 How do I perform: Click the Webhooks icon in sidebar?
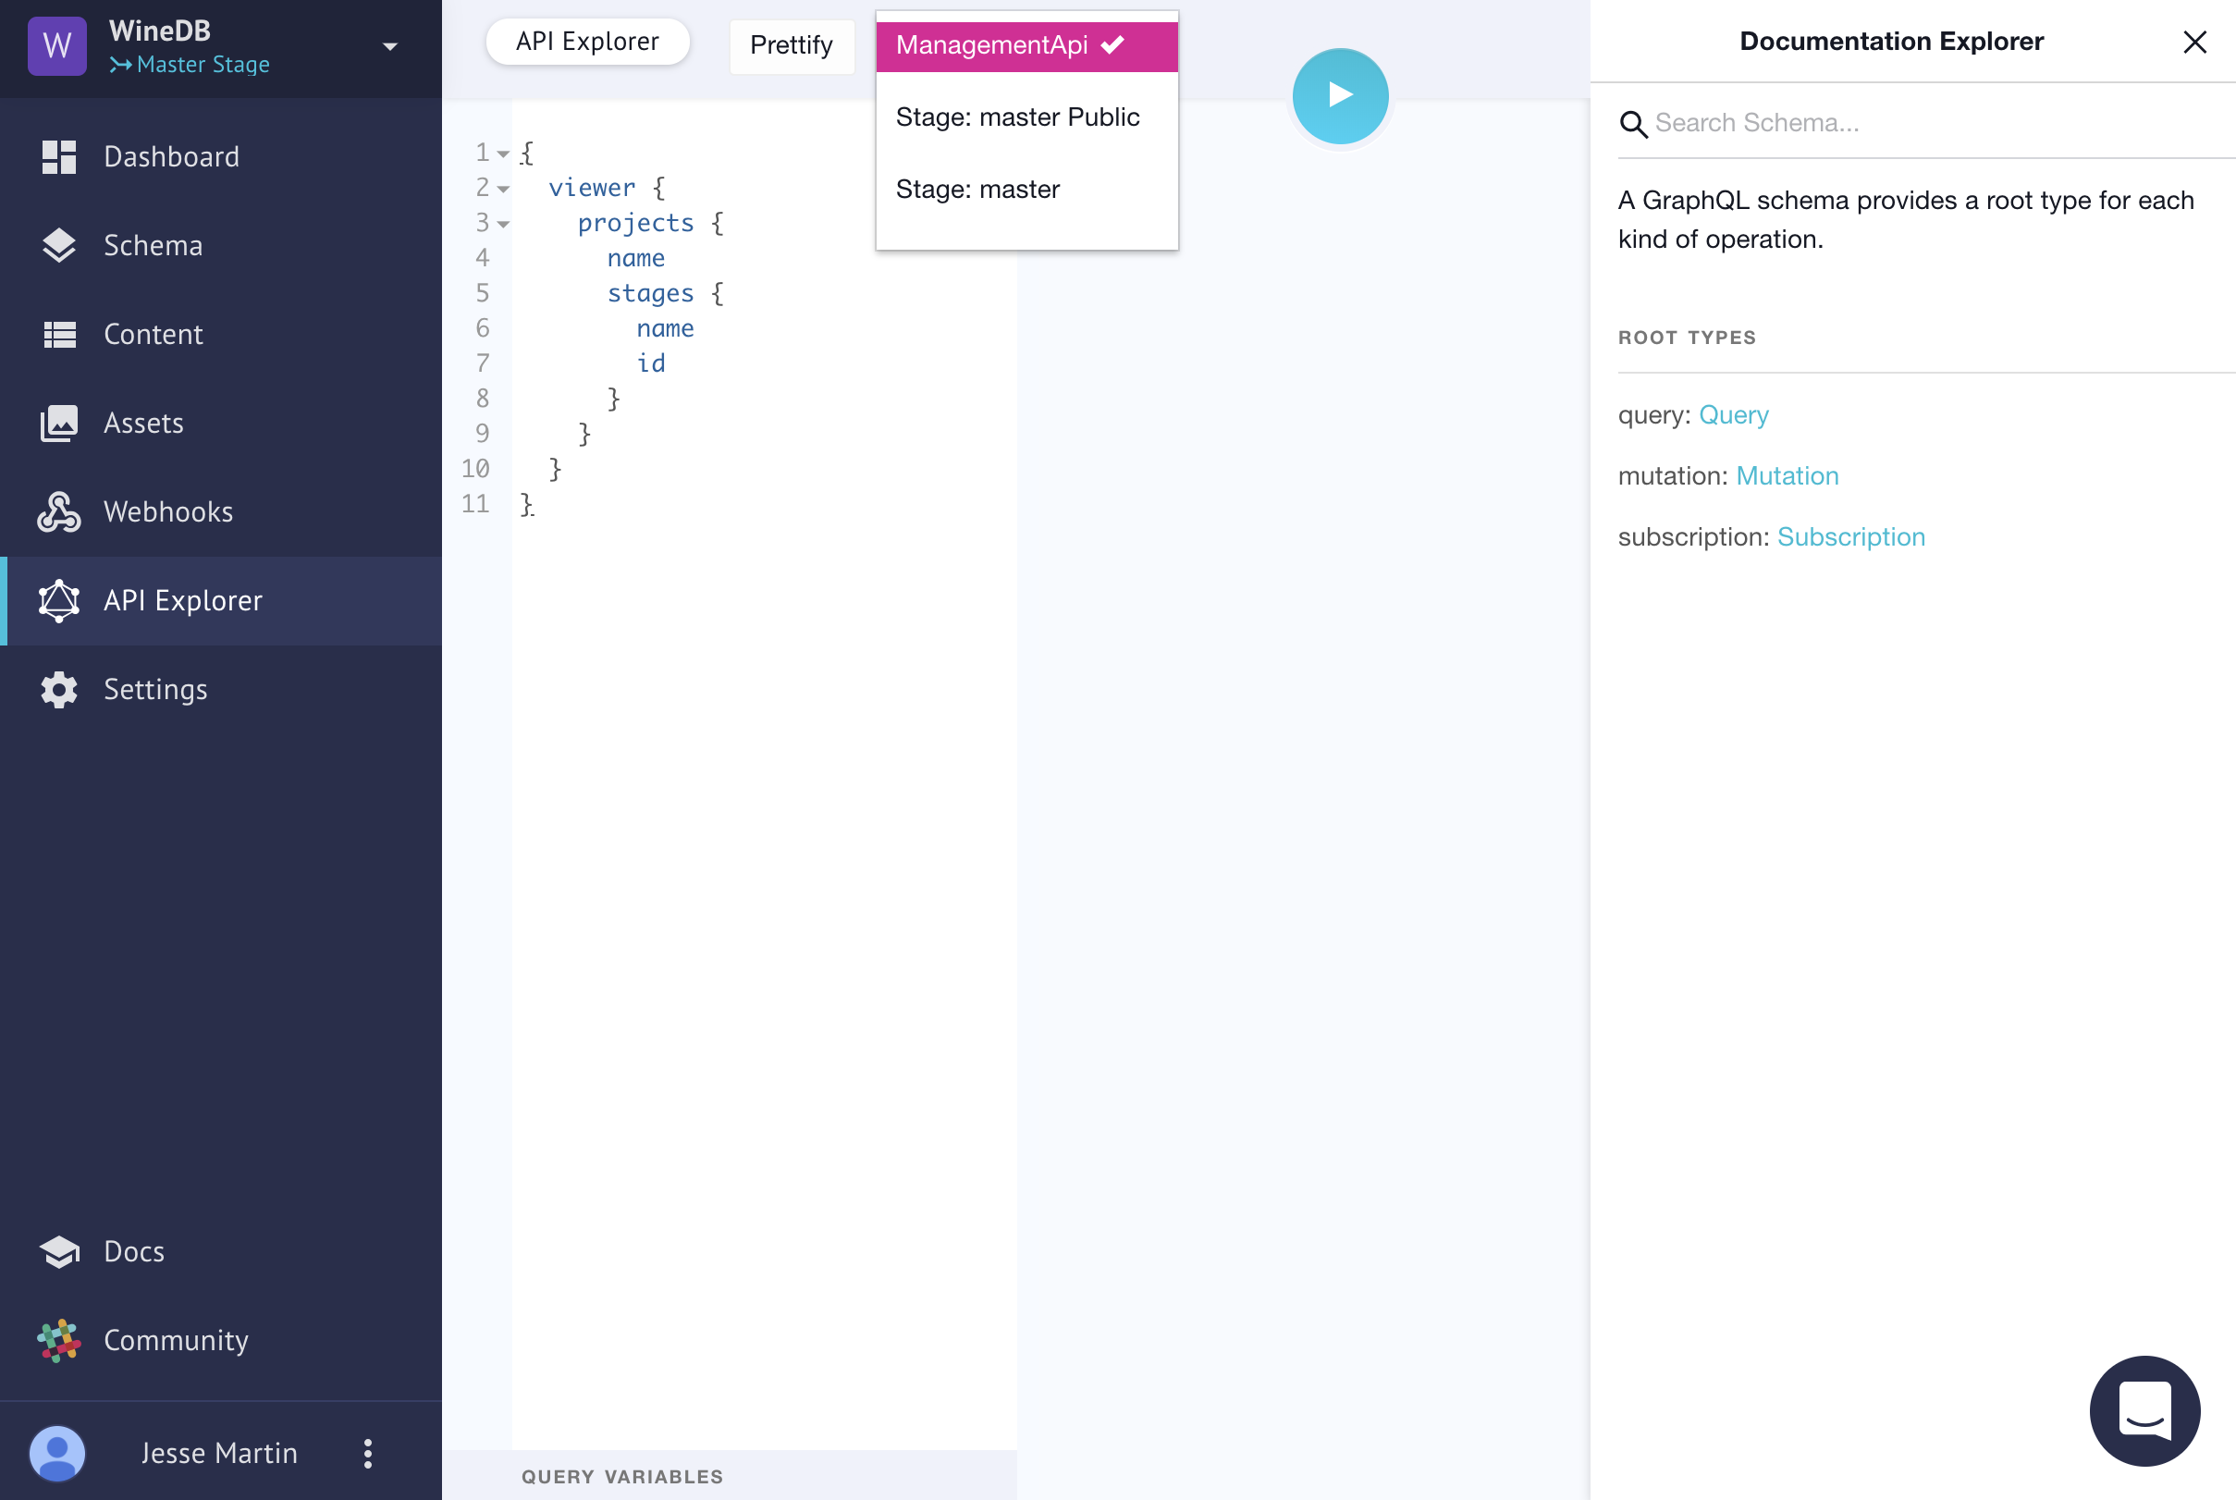tap(58, 510)
